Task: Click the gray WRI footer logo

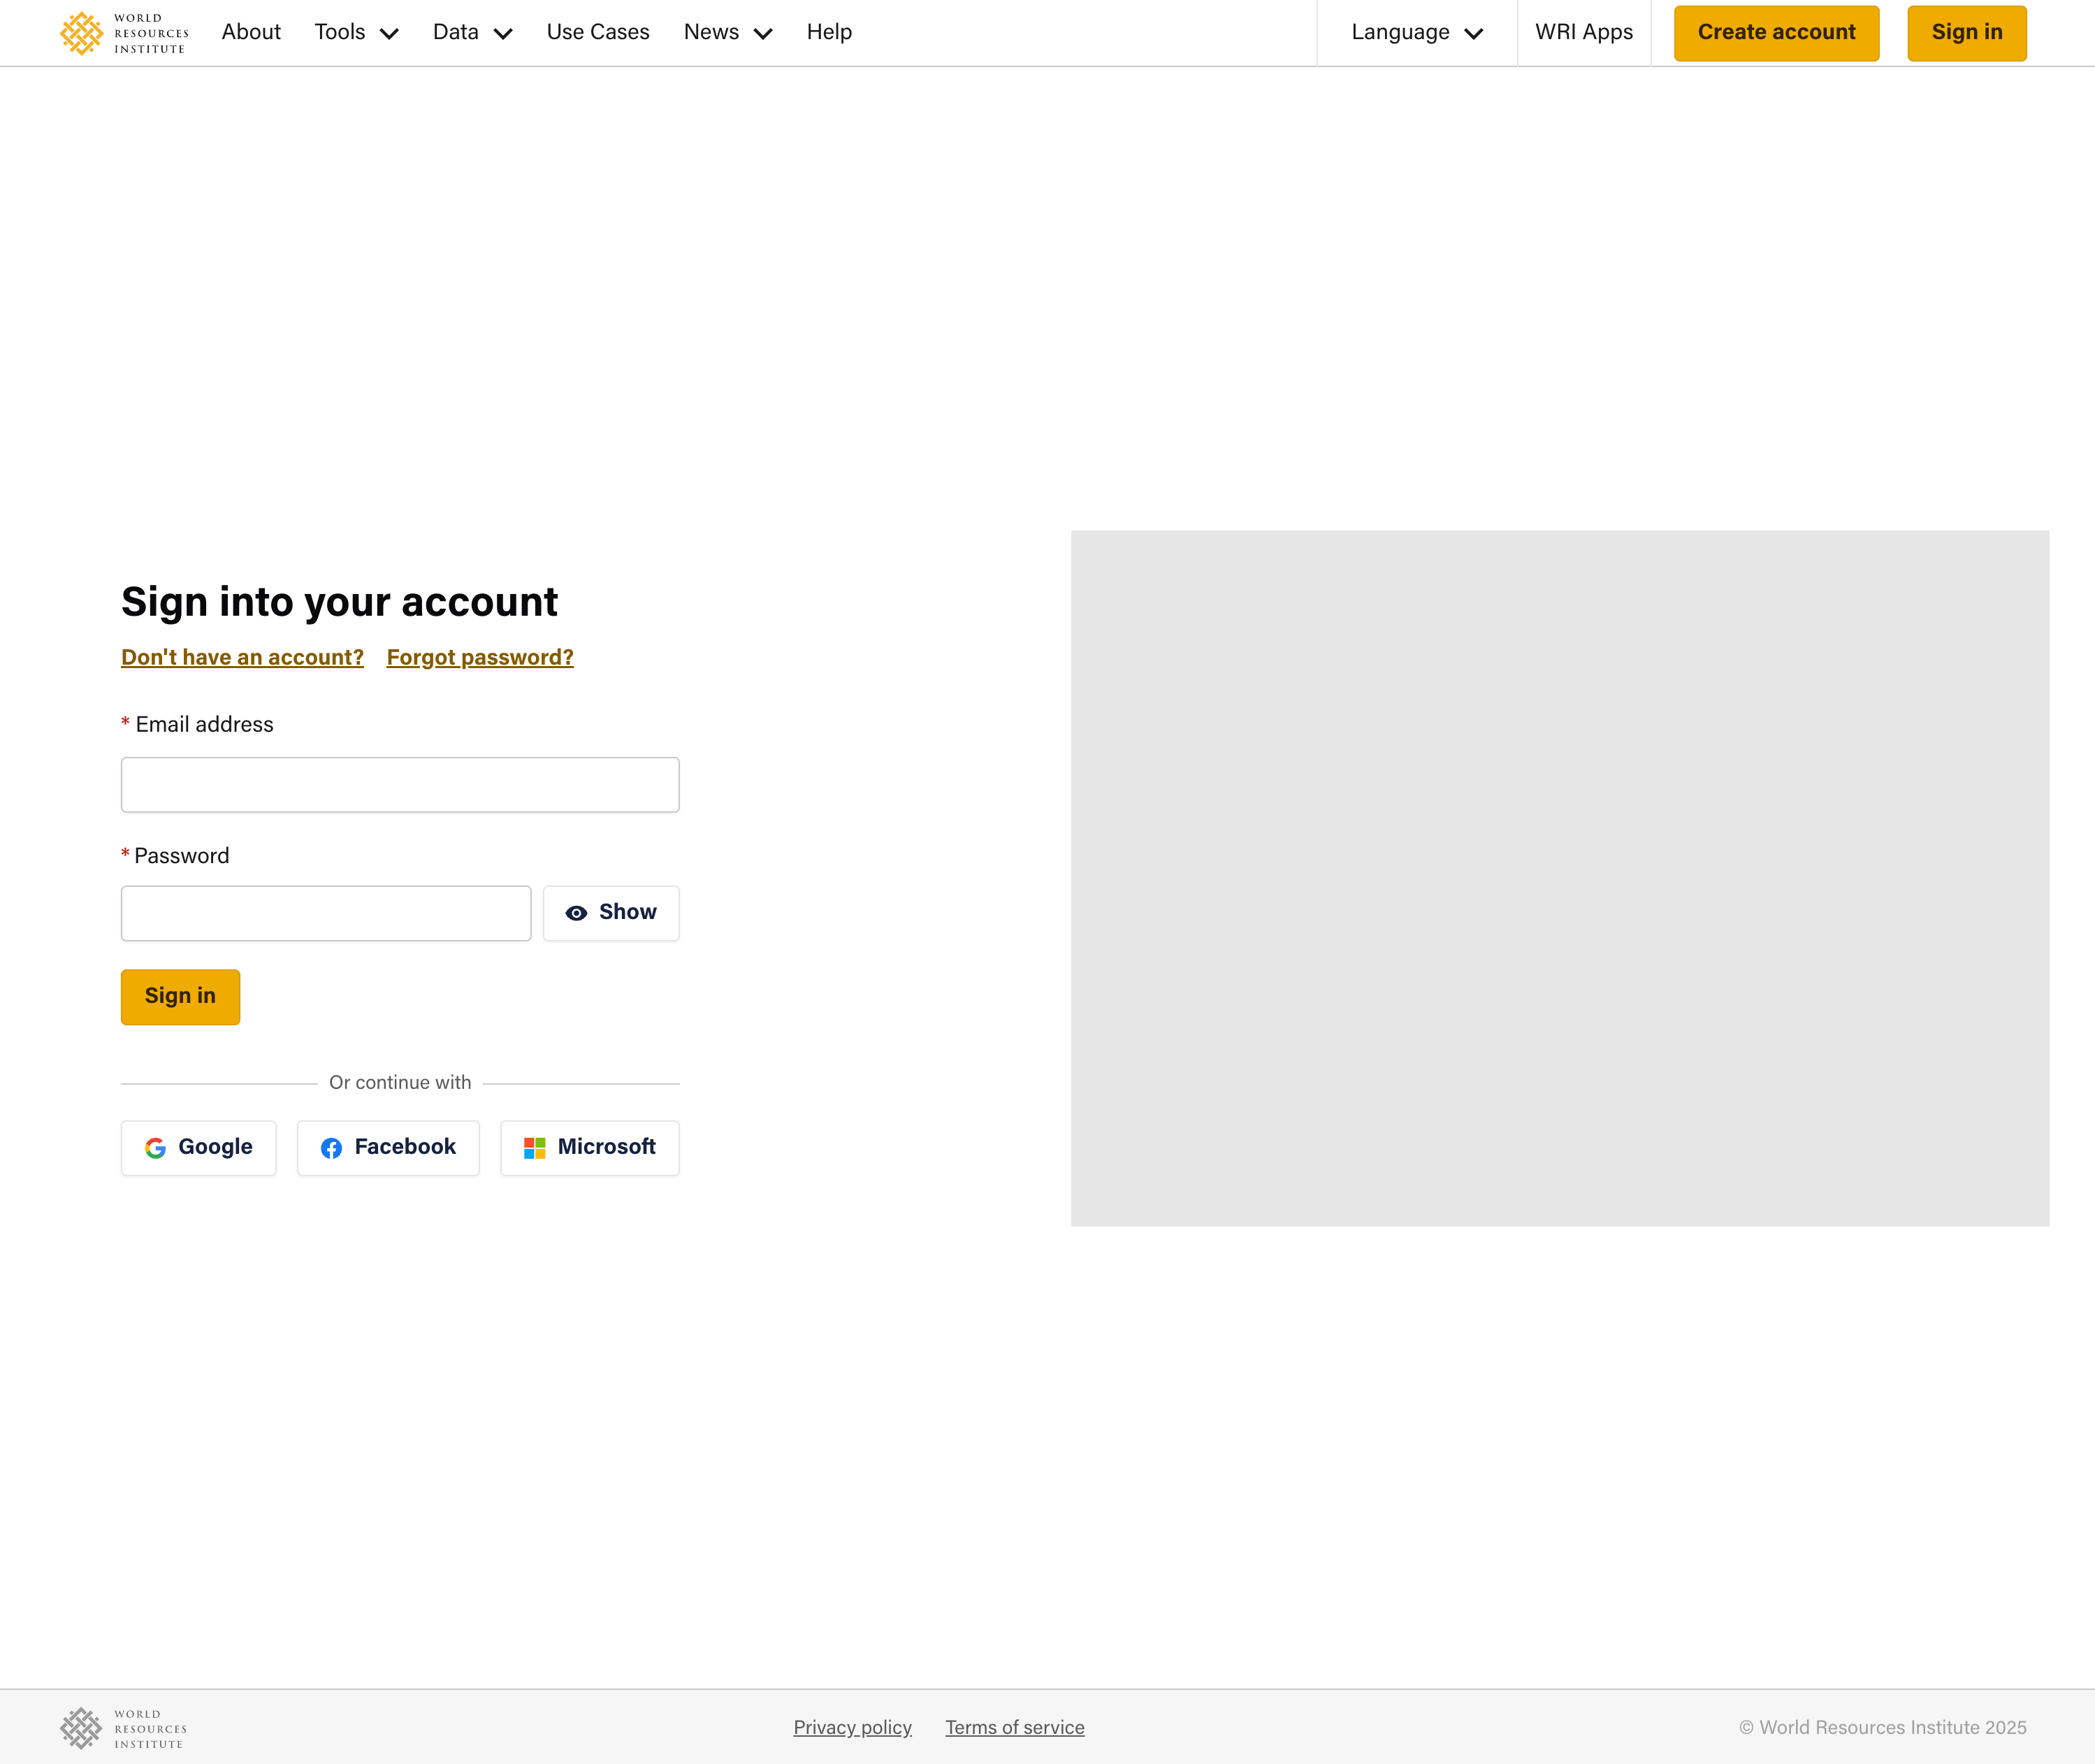Action: point(123,1728)
